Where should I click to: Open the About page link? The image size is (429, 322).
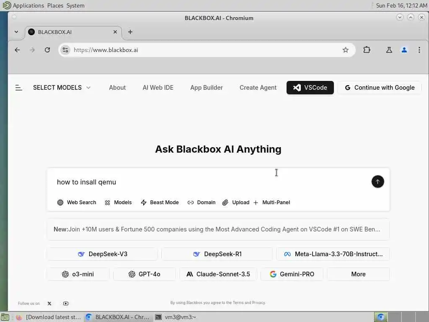[117, 88]
